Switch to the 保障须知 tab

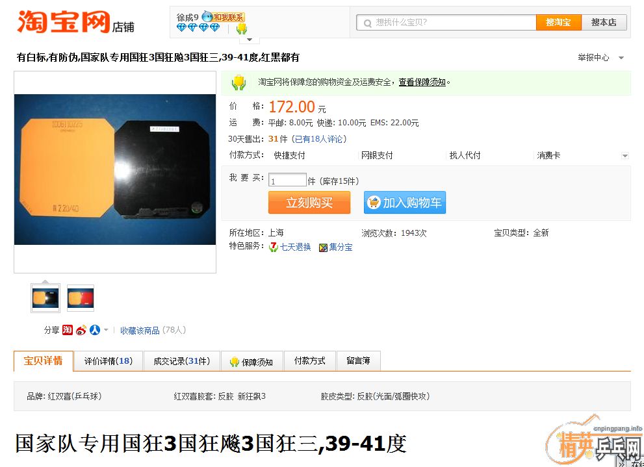251,361
